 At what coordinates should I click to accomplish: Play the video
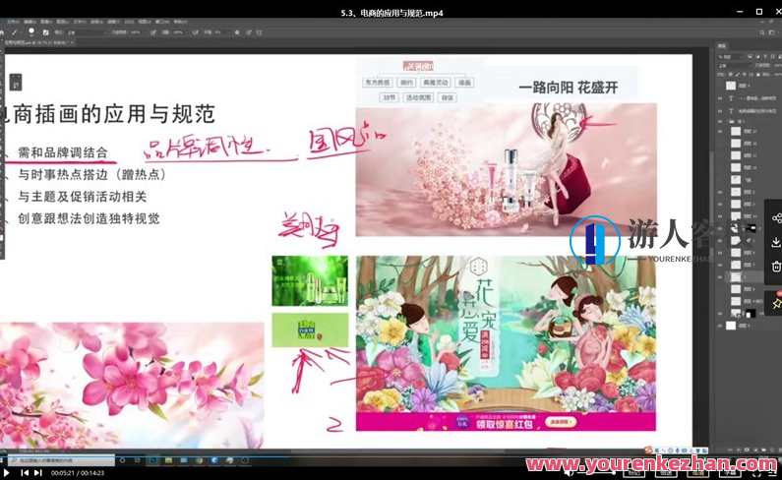click(7, 472)
